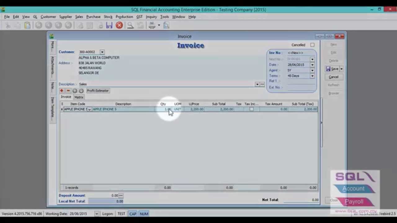This screenshot has height=223, width=397.
Task: Click the move row up arrow icon
Action: 75,91
